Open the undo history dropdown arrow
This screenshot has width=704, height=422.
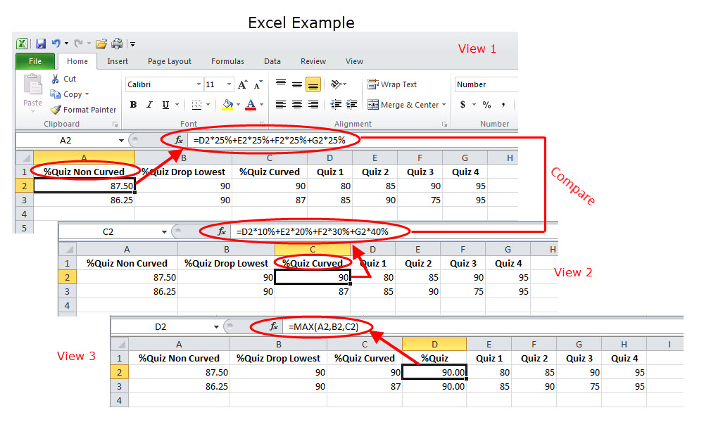coord(66,44)
